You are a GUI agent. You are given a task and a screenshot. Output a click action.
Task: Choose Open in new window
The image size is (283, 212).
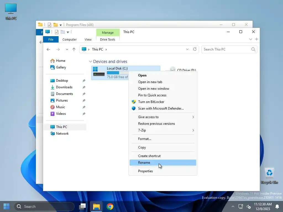point(163,89)
